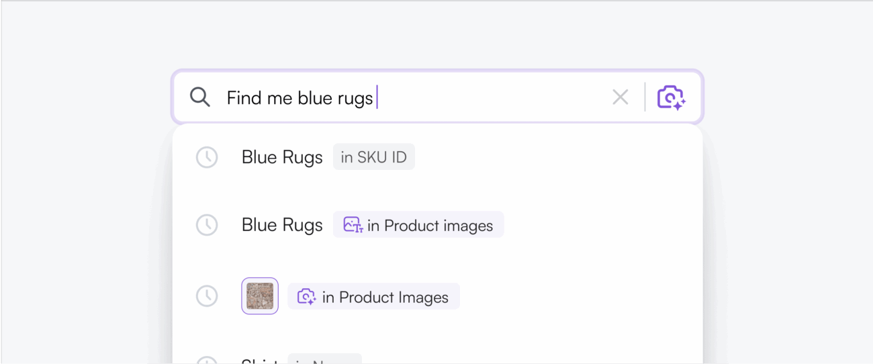The width and height of the screenshot is (873, 364).
Task: Clear the search query with the X
Action: pos(621,97)
